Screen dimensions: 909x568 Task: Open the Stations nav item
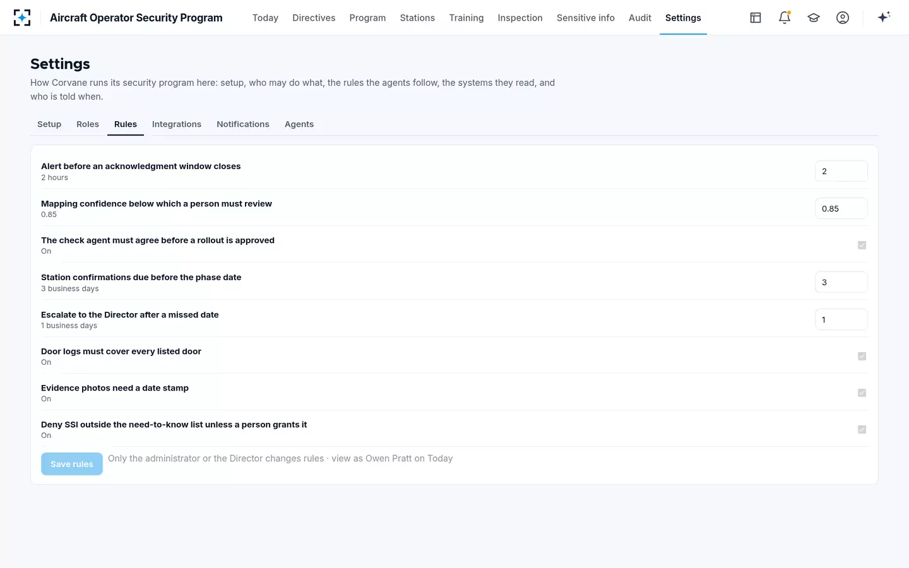tap(417, 18)
